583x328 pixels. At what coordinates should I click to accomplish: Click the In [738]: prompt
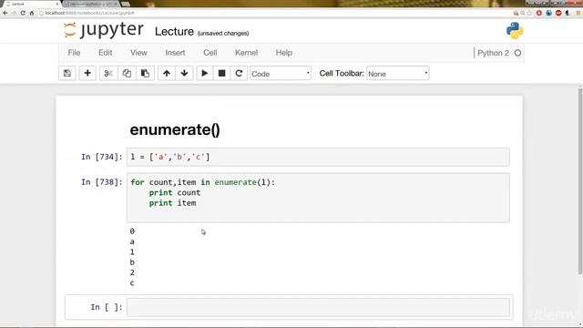click(x=101, y=182)
